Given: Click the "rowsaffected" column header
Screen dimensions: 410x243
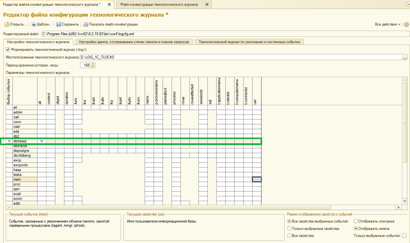Looking at the screenshot, I should [194, 91].
